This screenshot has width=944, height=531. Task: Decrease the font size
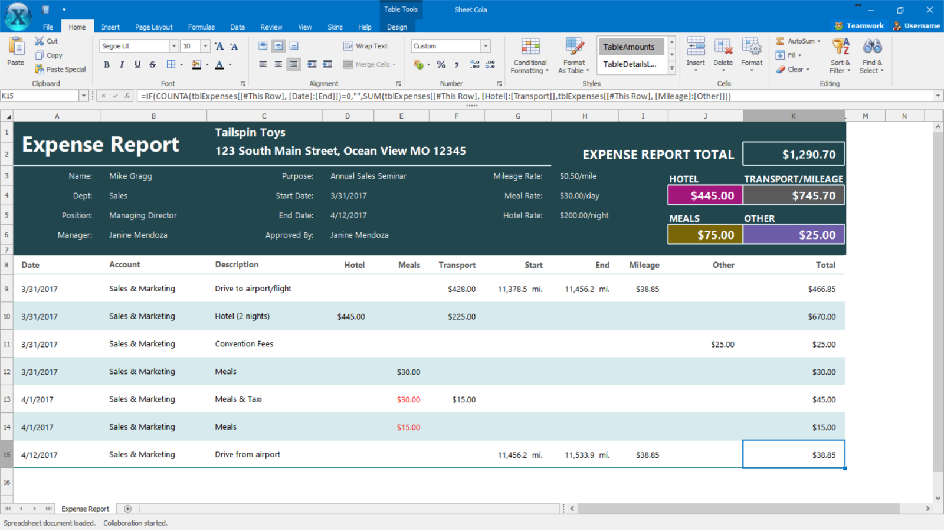click(234, 46)
